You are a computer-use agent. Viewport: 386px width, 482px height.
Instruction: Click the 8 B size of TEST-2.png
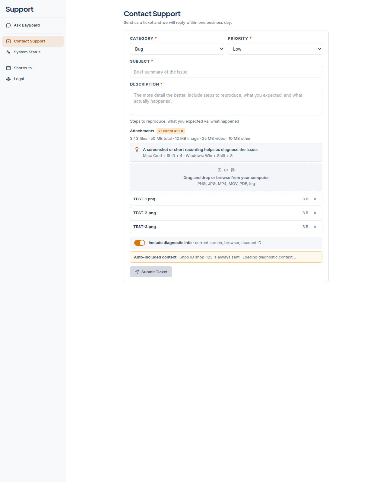[305, 213]
